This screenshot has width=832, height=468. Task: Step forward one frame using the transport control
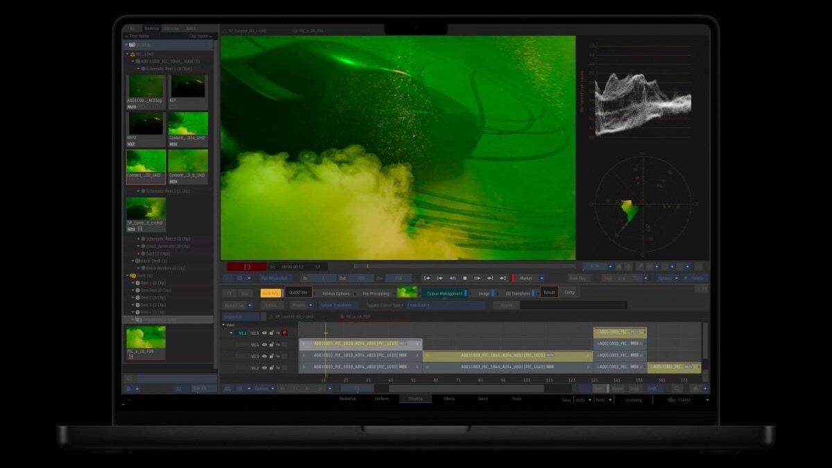coord(477,278)
